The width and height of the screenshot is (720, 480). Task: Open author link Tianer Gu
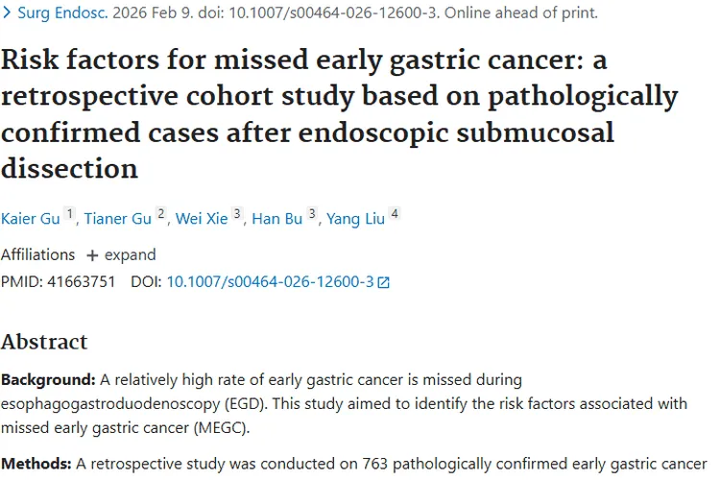pyautogui.click(x=117, y=219)
